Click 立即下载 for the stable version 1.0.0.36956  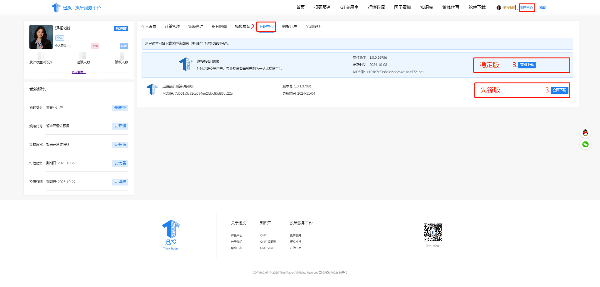(x=527, y=65)
